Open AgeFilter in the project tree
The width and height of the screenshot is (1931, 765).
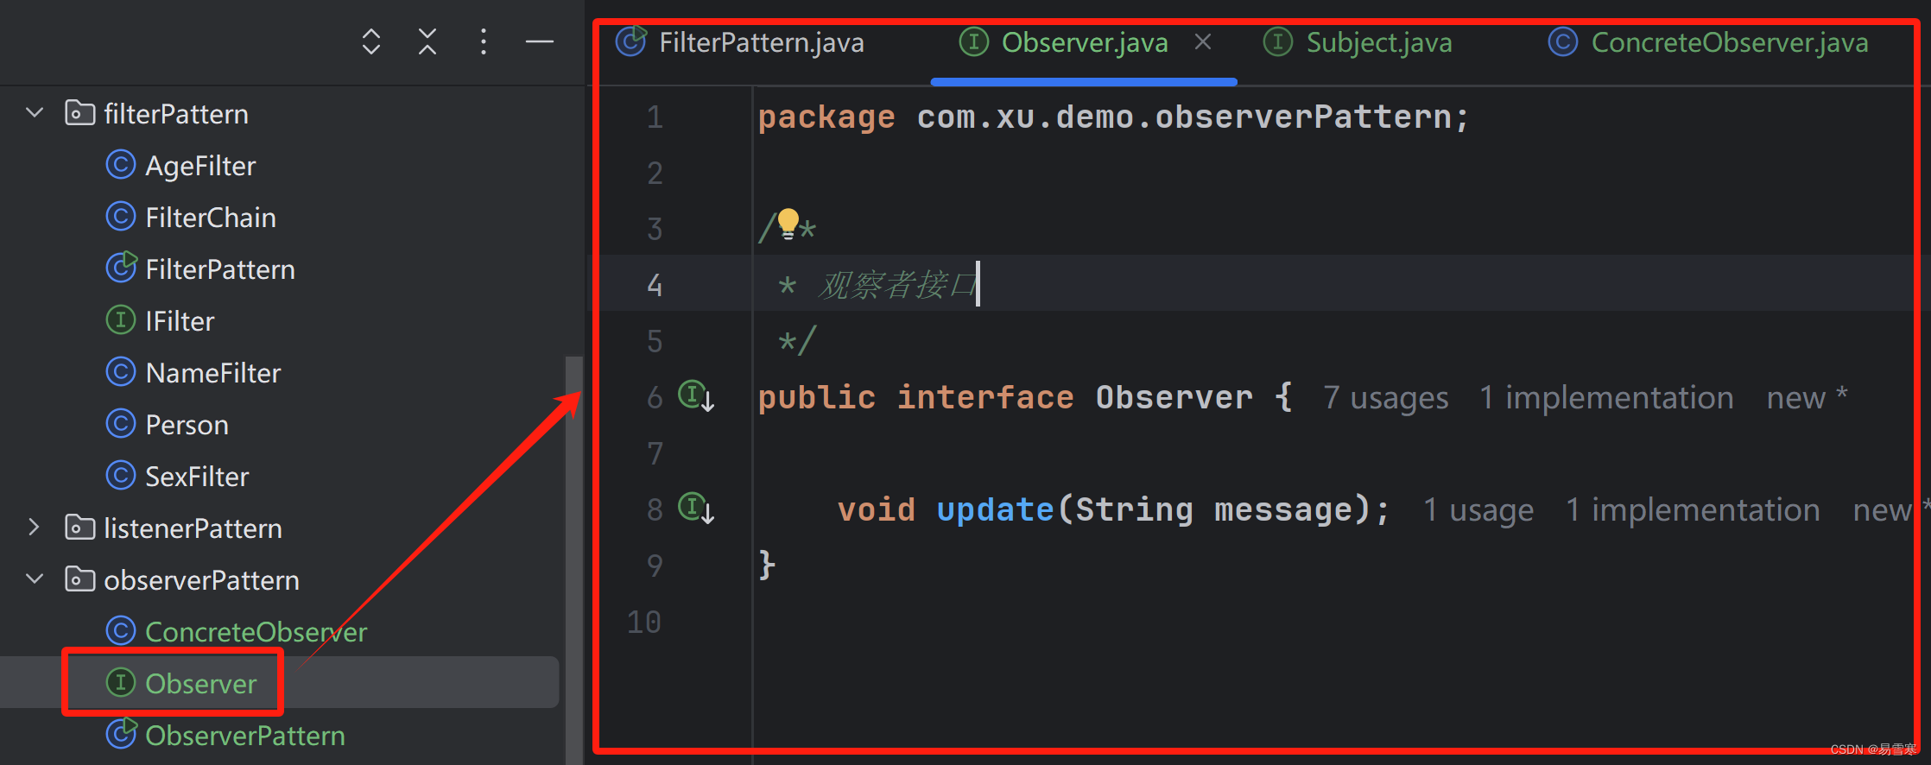(200, 166)
